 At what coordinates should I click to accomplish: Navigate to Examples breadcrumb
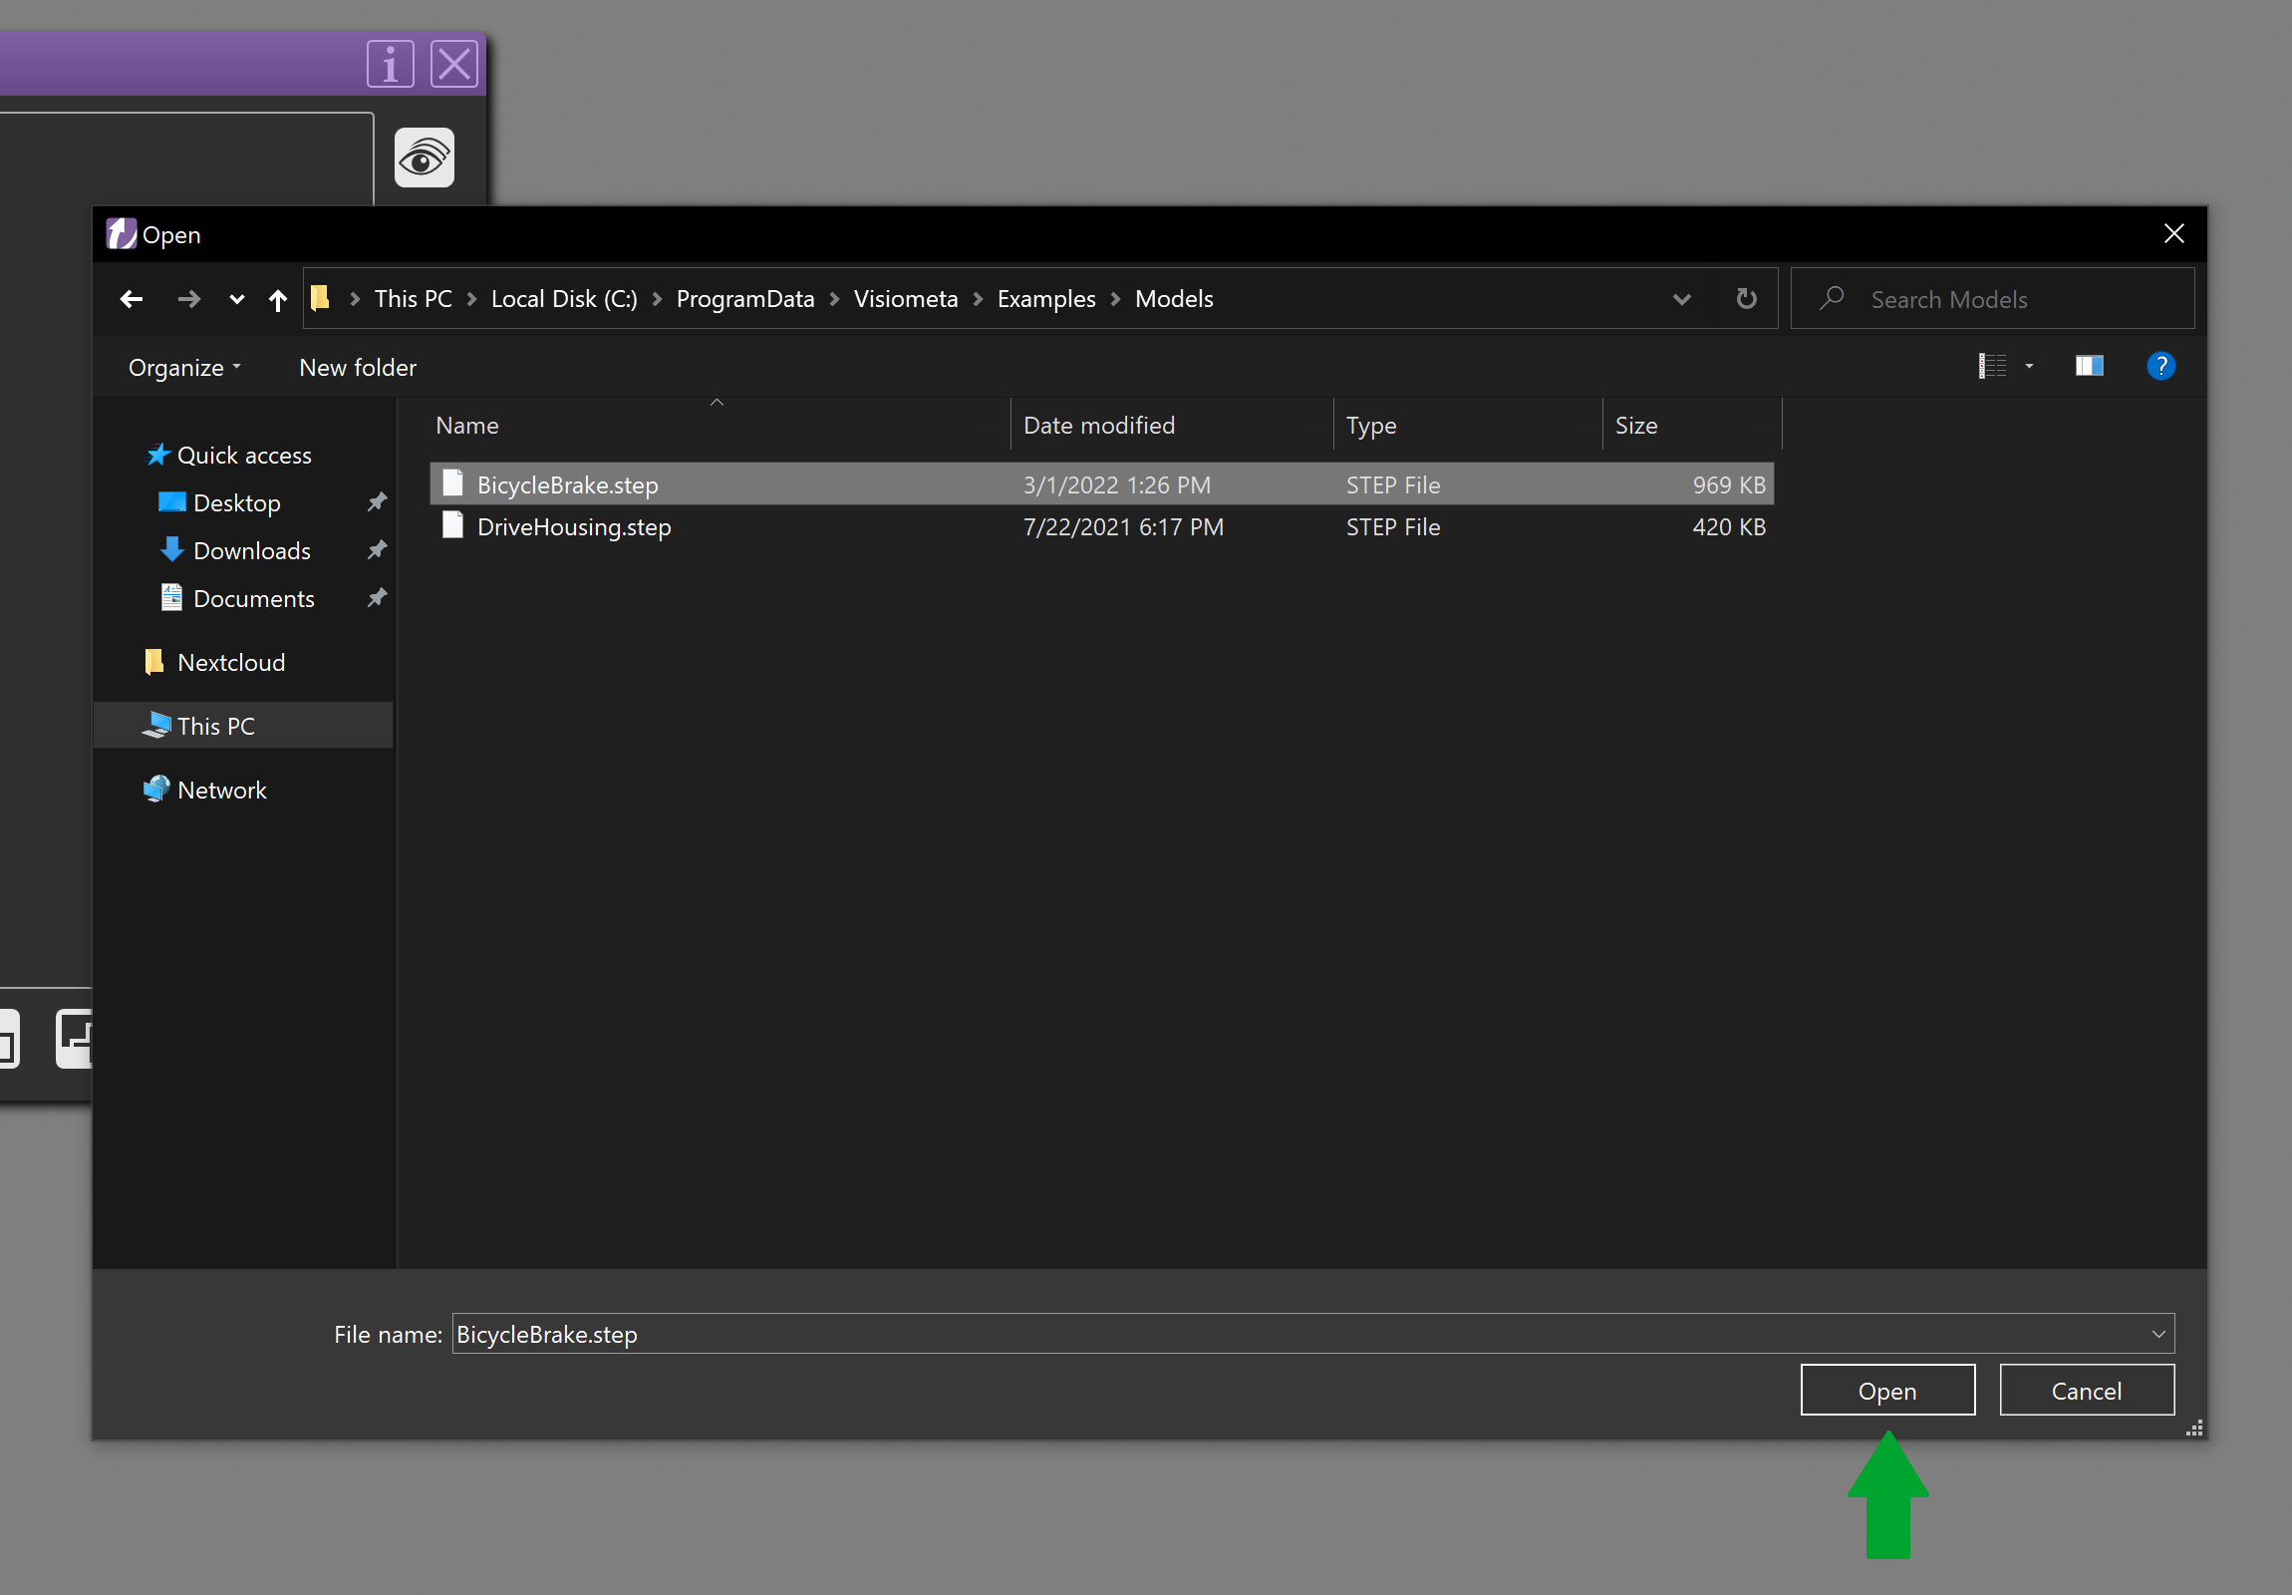[1046, 299]
